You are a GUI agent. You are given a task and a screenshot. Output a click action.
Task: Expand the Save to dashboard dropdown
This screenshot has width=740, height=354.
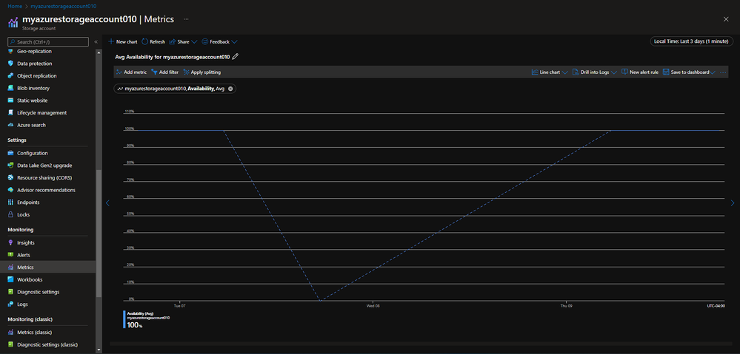(x=713, y=72)
